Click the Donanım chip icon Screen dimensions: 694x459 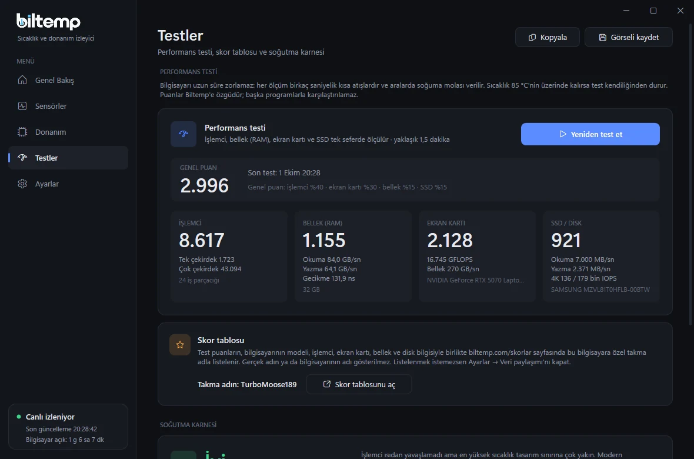[x=22, y=132]
